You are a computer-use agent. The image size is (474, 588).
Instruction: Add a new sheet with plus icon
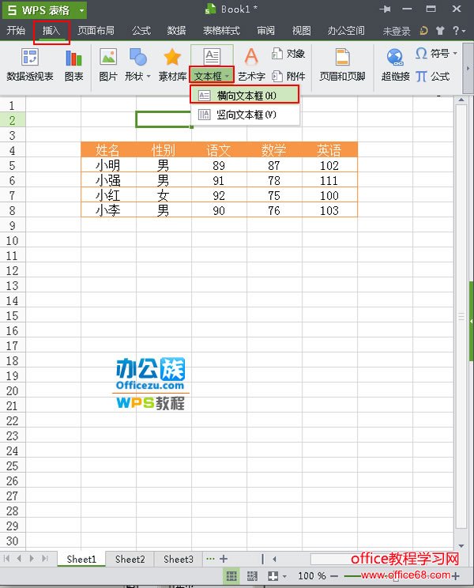click(x=224, y=559)
